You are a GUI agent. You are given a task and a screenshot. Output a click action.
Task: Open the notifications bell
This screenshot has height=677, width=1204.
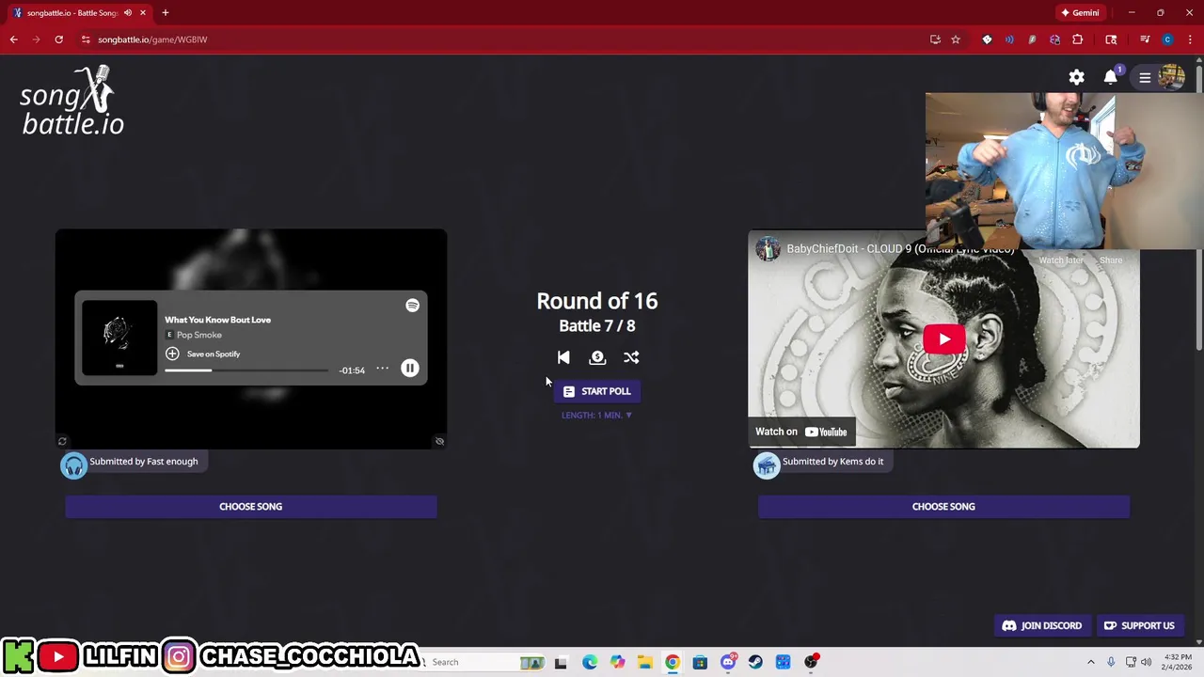tap(1111, 77)
